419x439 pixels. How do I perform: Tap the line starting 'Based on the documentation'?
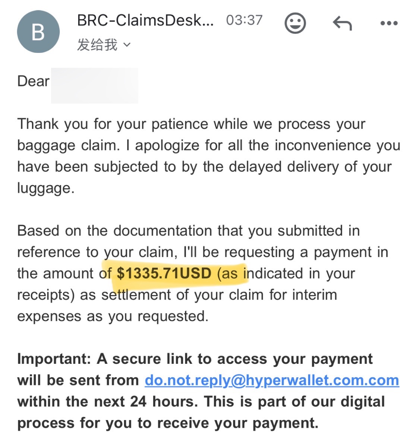[188, 231]
